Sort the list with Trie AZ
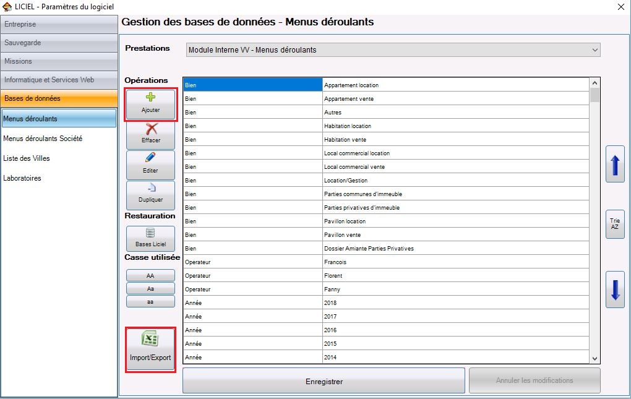The image size is (631, 399). (615, 224)
